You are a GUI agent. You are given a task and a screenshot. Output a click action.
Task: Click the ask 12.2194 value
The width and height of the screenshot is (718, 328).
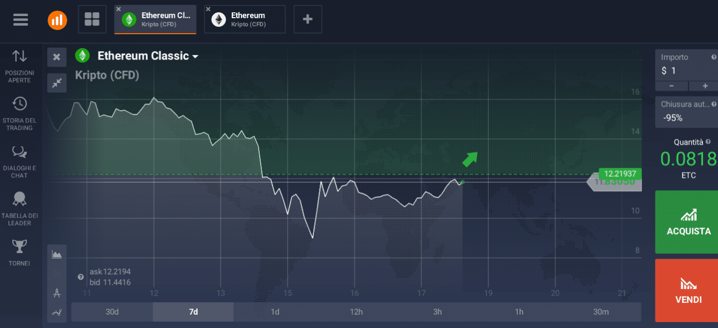pos(117,272)
